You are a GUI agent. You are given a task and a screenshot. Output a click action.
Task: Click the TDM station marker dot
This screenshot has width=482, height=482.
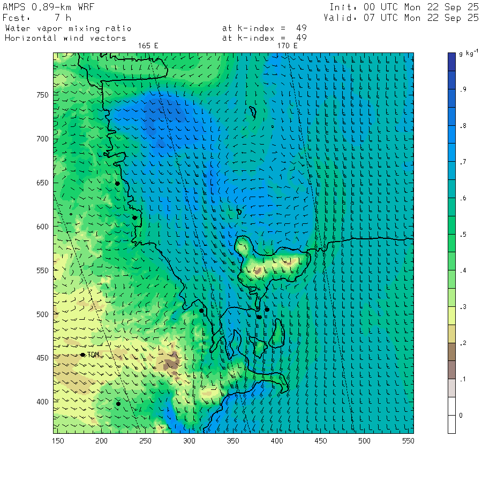coord(83,355)
